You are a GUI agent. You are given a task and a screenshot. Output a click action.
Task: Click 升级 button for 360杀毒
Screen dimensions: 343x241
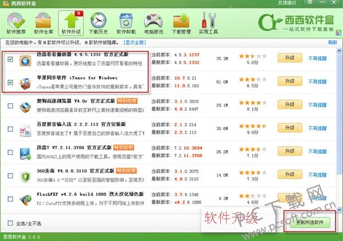click(290, 174)
